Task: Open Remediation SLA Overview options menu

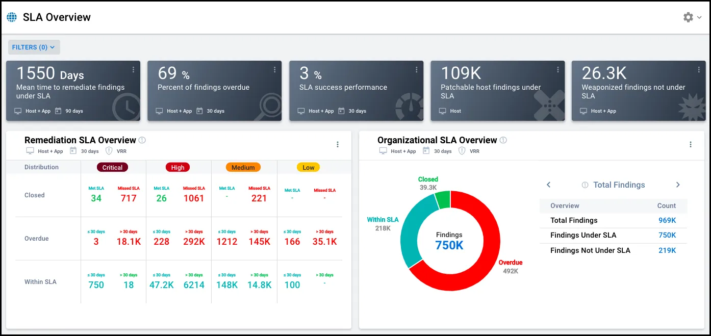Action: tap(338, 144)
